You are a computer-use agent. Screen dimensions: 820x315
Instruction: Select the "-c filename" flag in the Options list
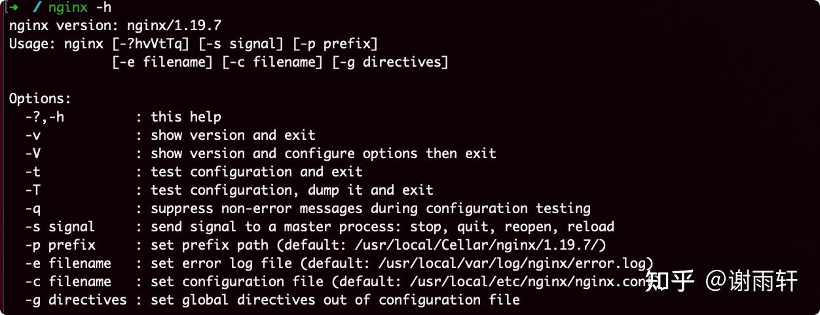(67, 282)
